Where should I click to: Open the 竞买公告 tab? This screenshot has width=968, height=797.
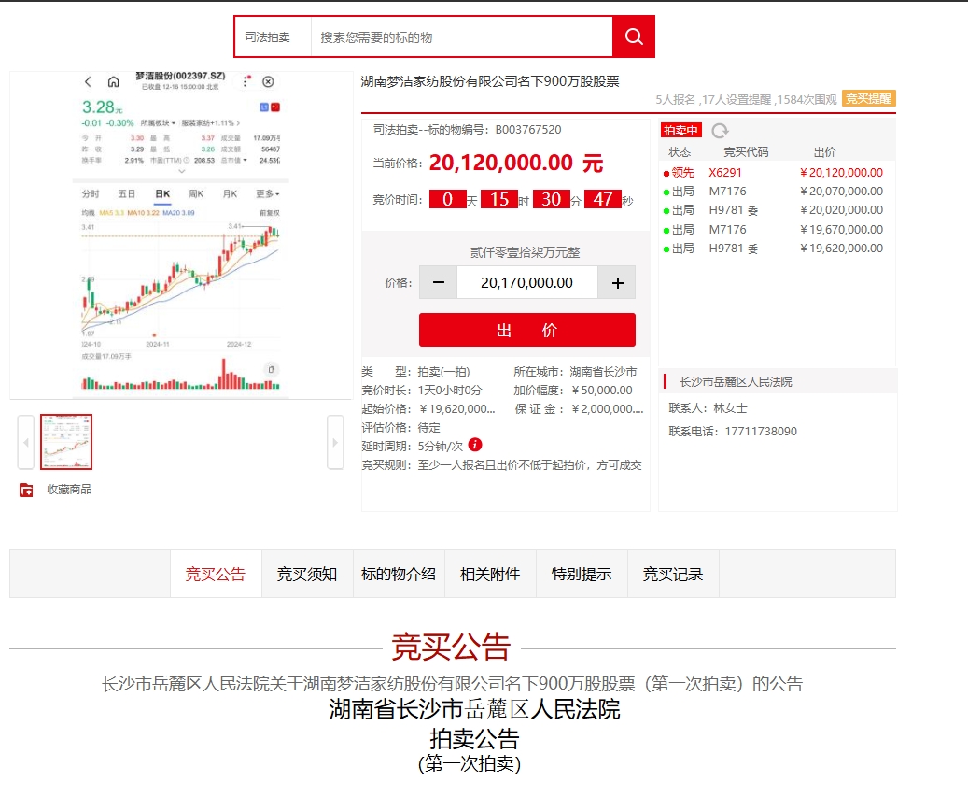click(216, 574)
